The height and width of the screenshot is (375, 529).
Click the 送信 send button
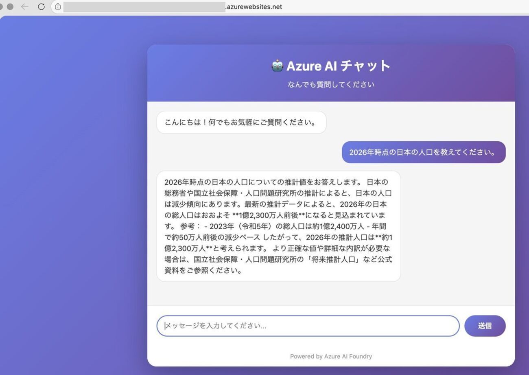(485, 326)
